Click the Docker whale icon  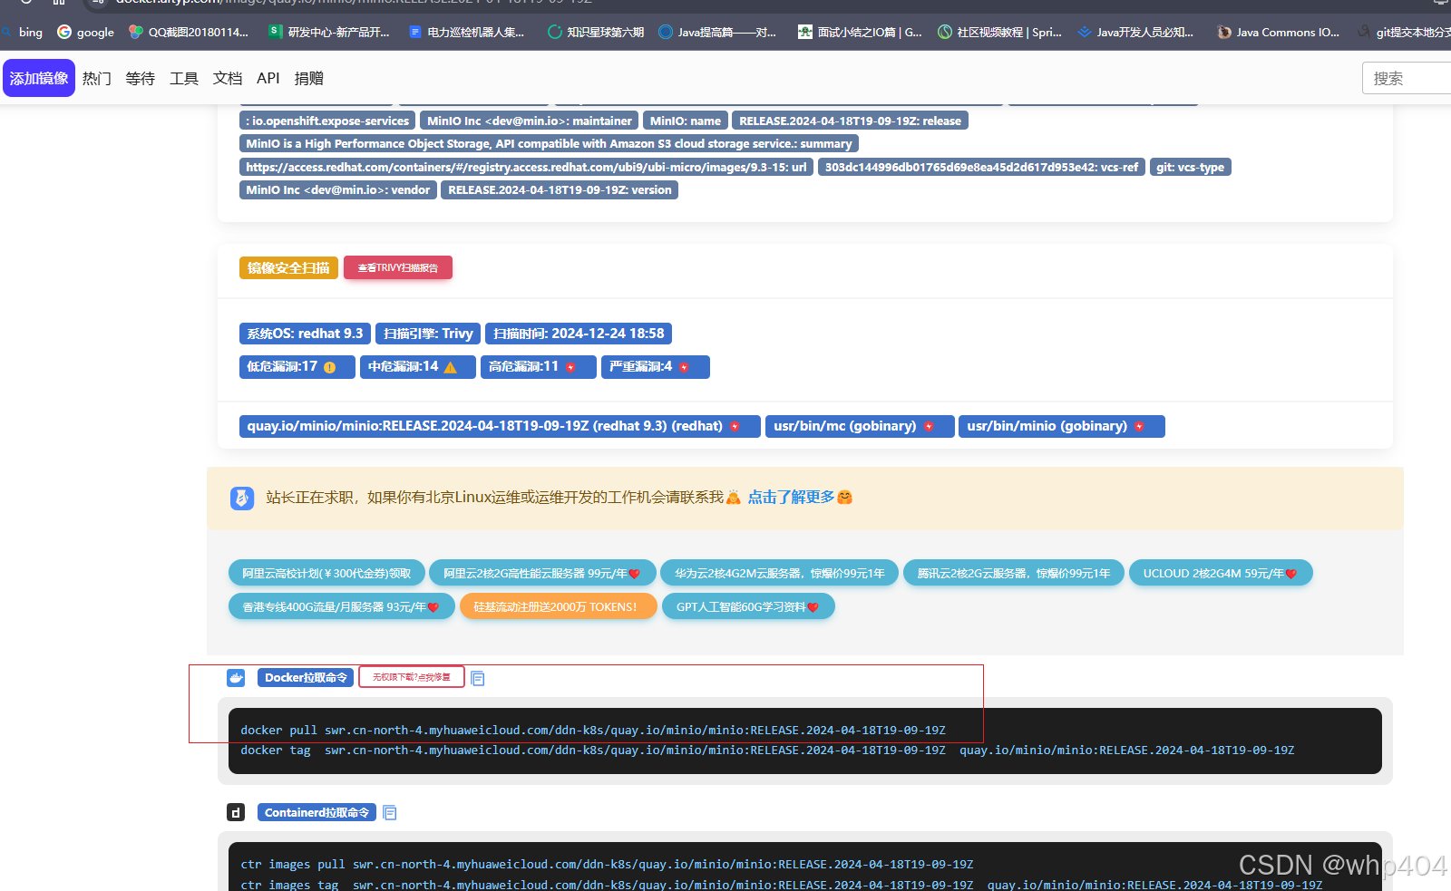(x=236, y=677)
